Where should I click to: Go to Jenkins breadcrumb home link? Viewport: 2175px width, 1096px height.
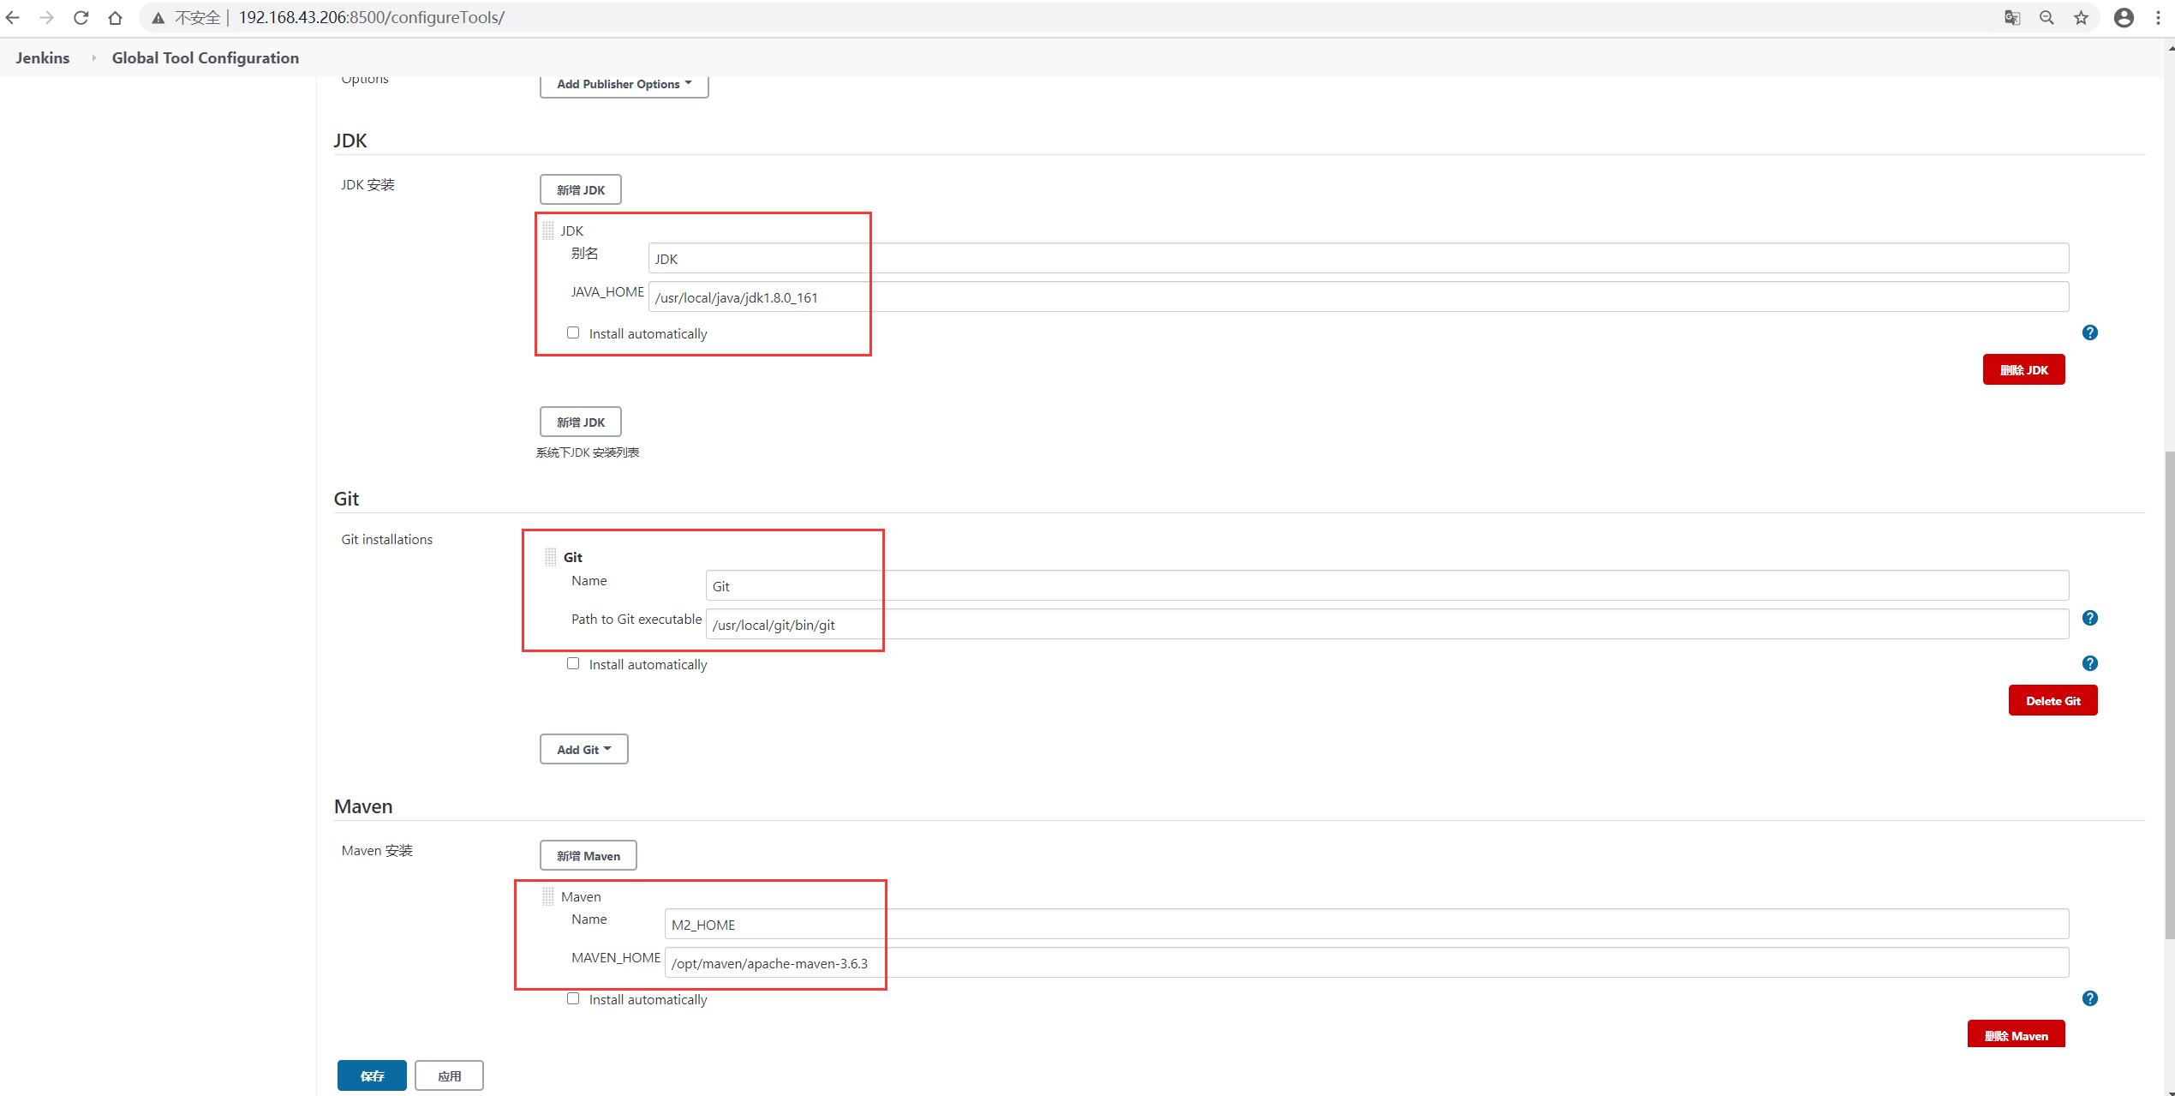pos(43,57)
